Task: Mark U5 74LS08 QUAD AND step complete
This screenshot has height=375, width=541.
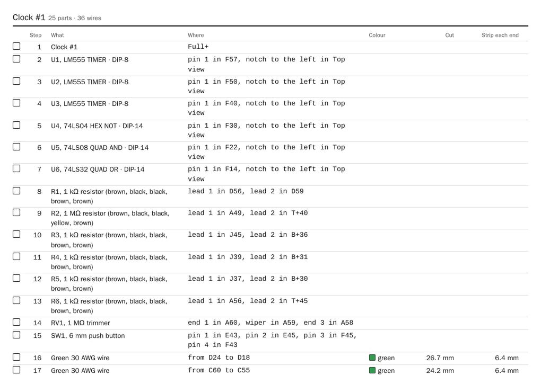Action: [x=16, y=147]
